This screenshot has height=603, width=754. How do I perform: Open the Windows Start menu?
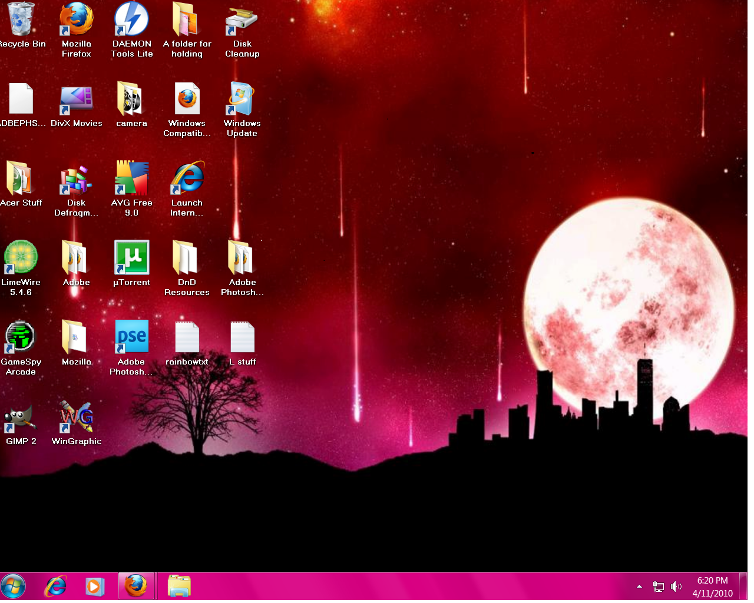click(13, 587)
